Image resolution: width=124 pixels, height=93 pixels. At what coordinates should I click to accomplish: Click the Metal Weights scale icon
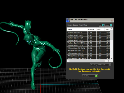point(67,20)
